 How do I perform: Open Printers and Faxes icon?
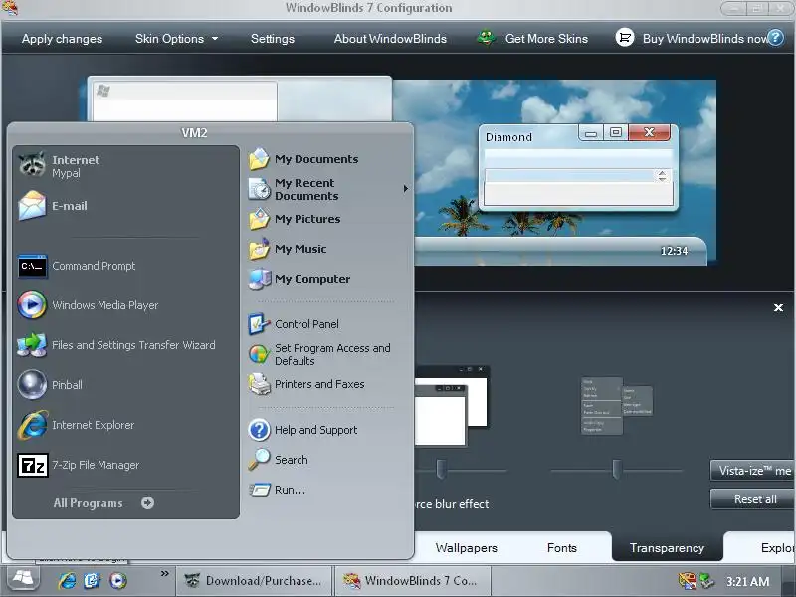coord(259,384)
